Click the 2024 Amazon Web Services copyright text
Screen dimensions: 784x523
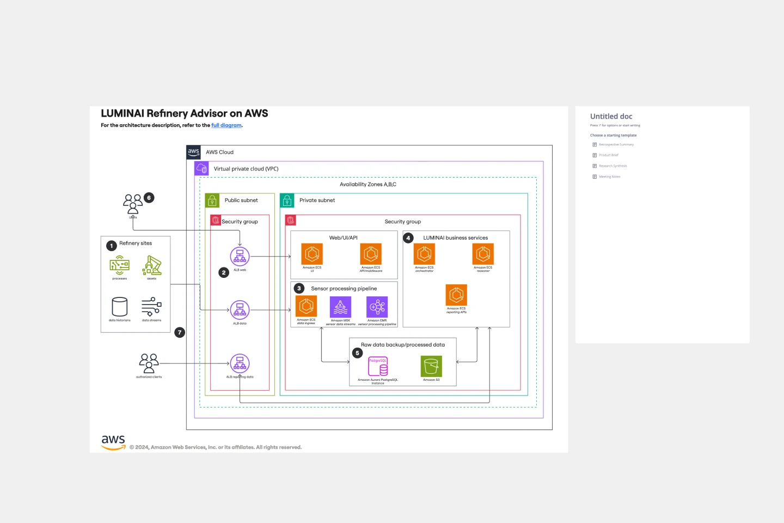coord(216,447)
